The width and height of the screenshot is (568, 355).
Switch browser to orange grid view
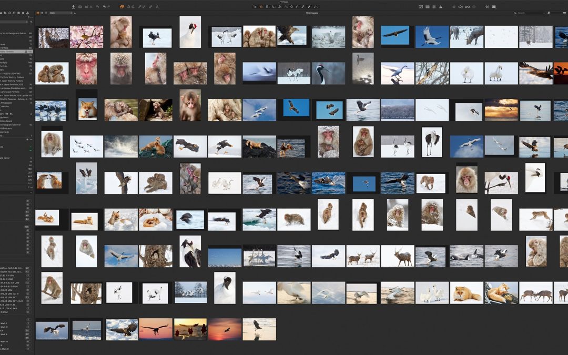pos(38,13)
